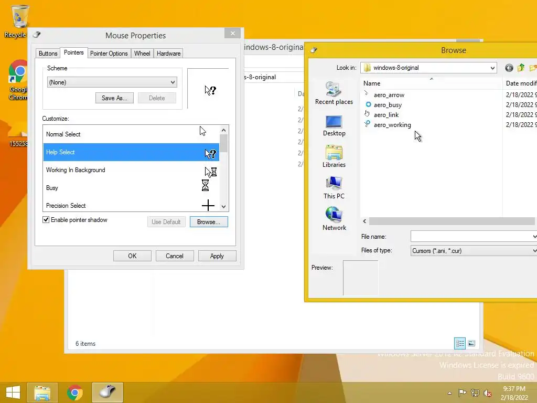This screenshot has width=537, height=403.
Task: Click the network tray icon
Action: pyautogui.click(x=475, y=393)
